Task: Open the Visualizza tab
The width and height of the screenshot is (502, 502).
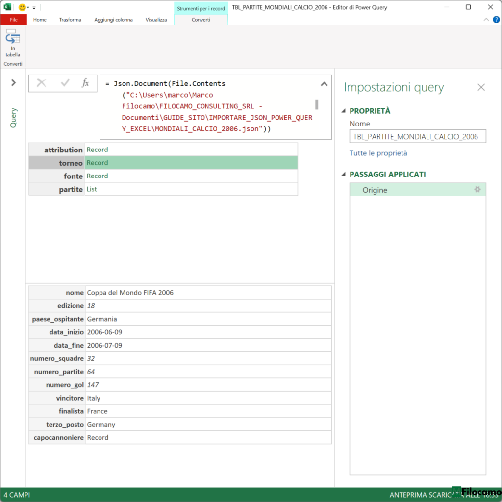Action: 156,20
